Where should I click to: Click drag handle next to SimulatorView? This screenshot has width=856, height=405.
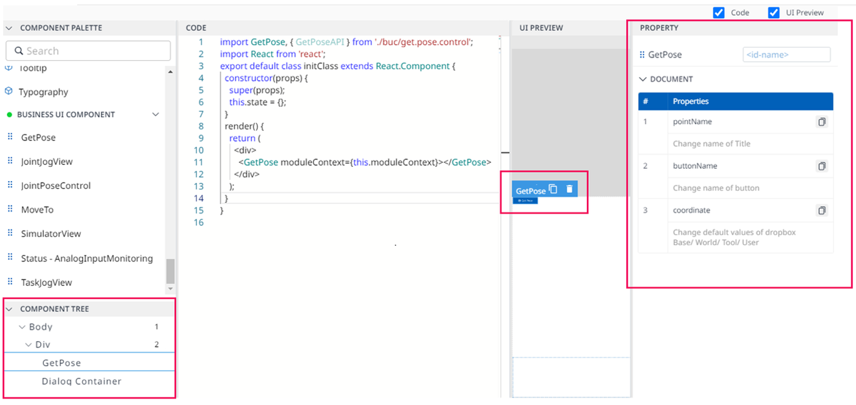[x=10, y=233]
